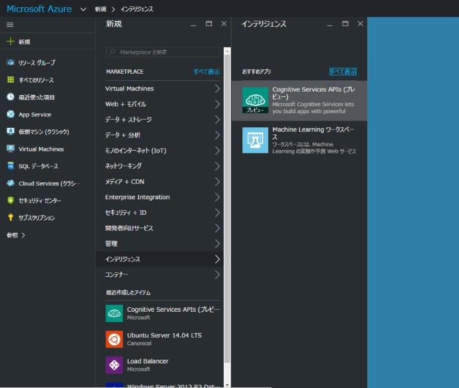Click the Marketplace search field
Image resolution: width=459 pixels, height=388 pixels.
[x=163, y=52]
